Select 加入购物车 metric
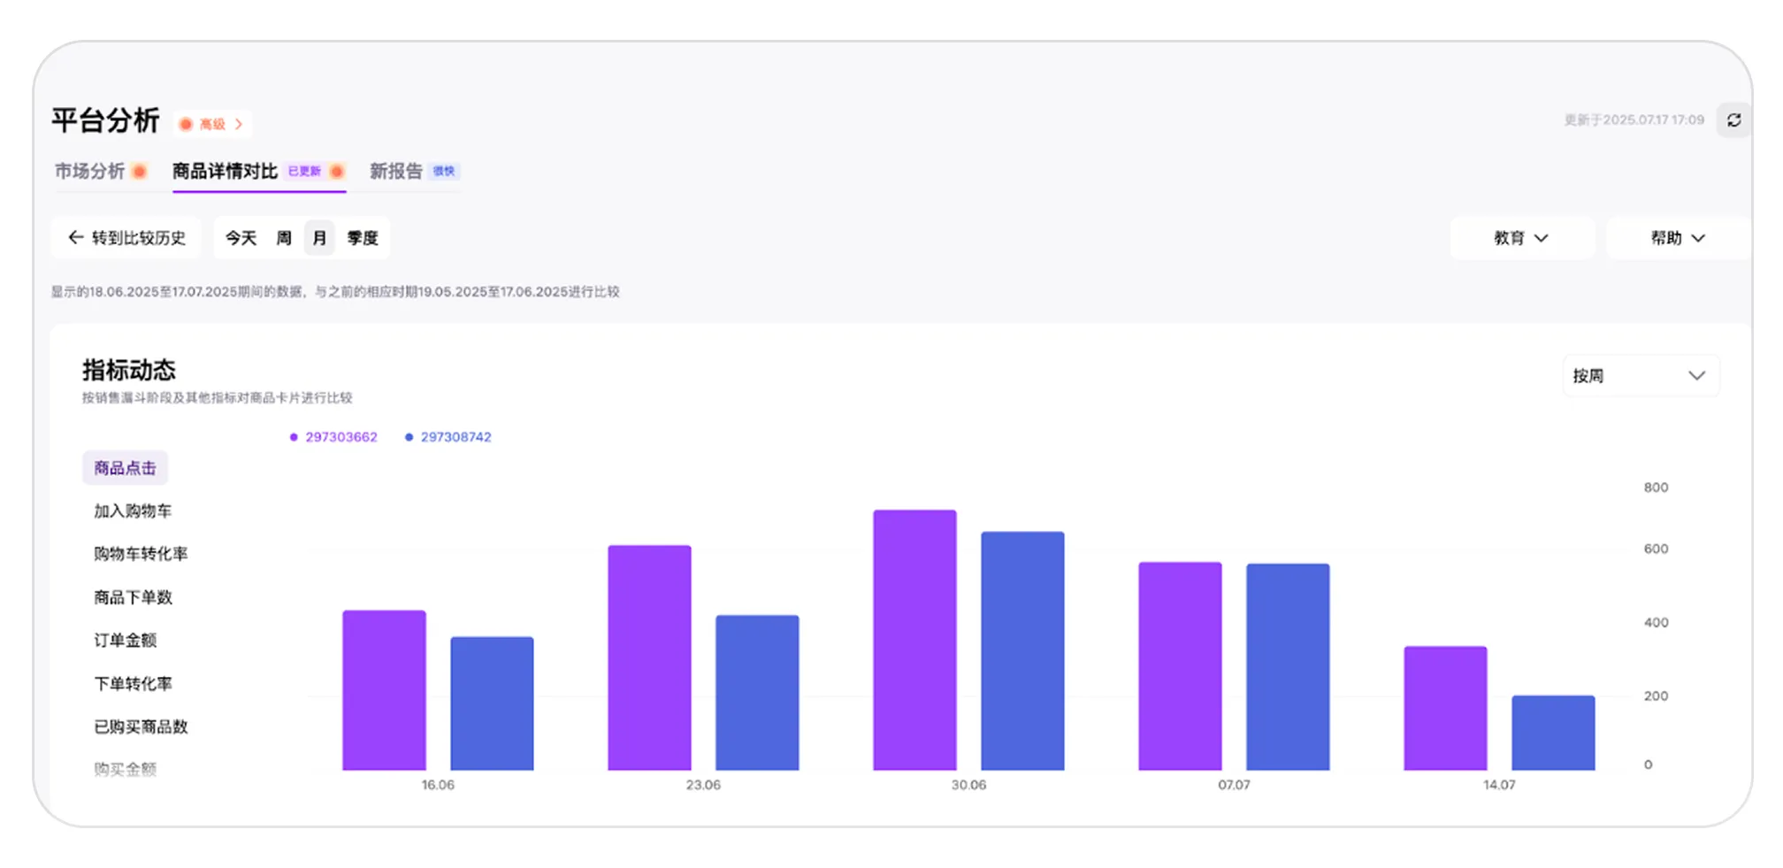 133,511
